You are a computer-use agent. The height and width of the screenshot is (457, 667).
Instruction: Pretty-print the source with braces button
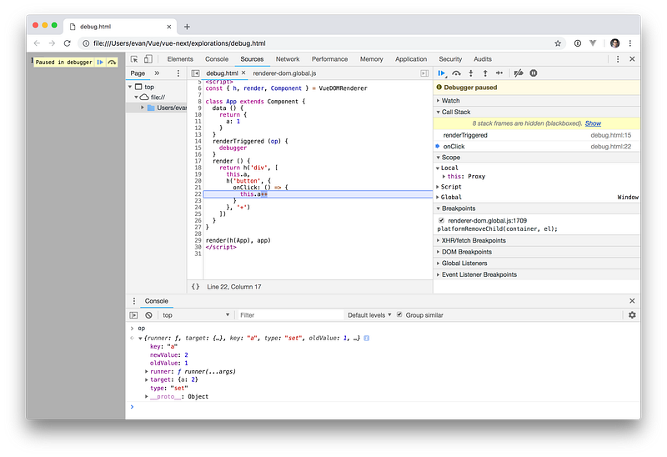195,286
